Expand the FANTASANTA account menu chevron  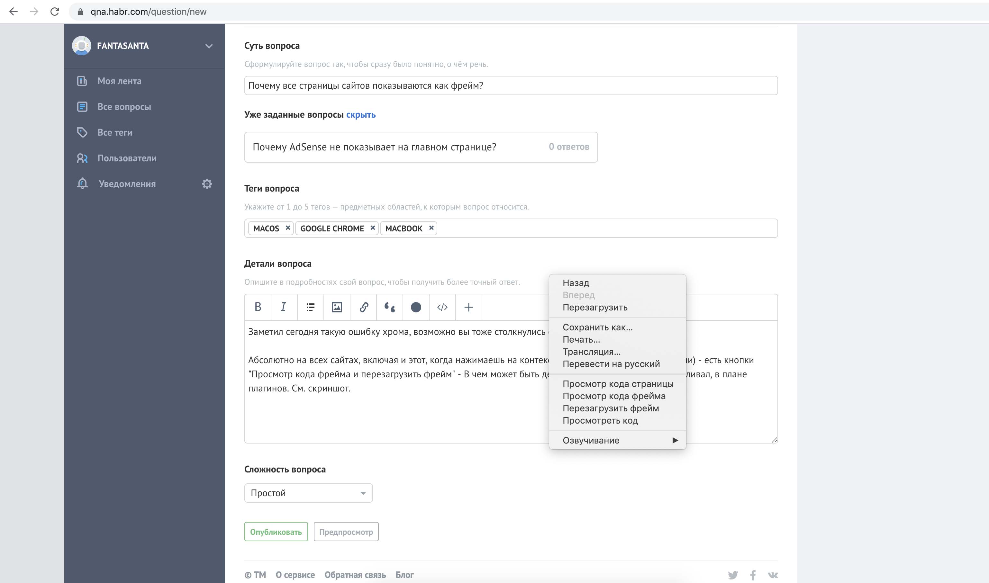[x=209, y=46]
